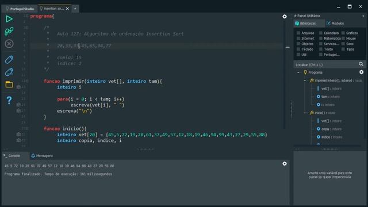Open the Programa tree settings gear
This screenshot has width=368, height=207.
[361, 72]
